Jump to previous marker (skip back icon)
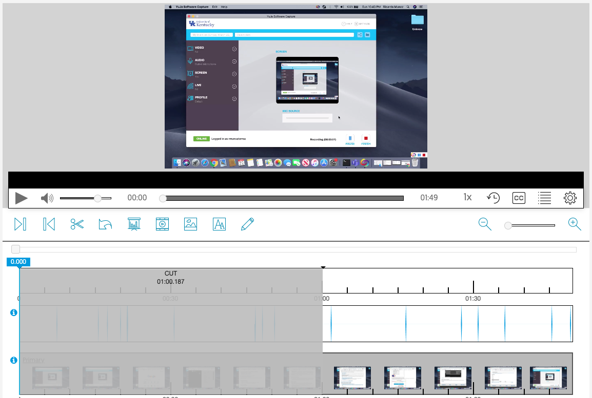The image size is (592, 398). pos(49,224)
